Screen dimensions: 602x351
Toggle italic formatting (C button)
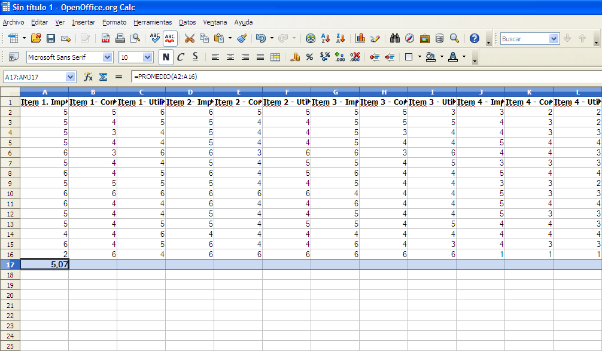[x=180, y=57]
